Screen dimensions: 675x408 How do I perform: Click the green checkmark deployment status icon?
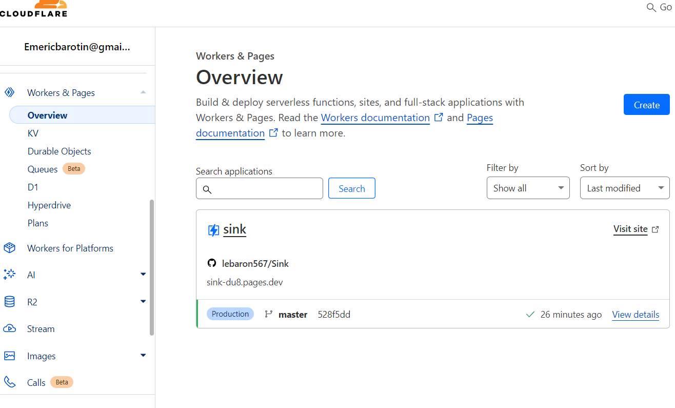point(530,314)
